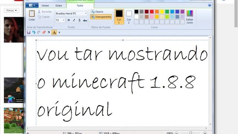This screenshot has width=238, height=134.
Task: Click text tool A icon in quick toolbar
Action: point(54,32)
